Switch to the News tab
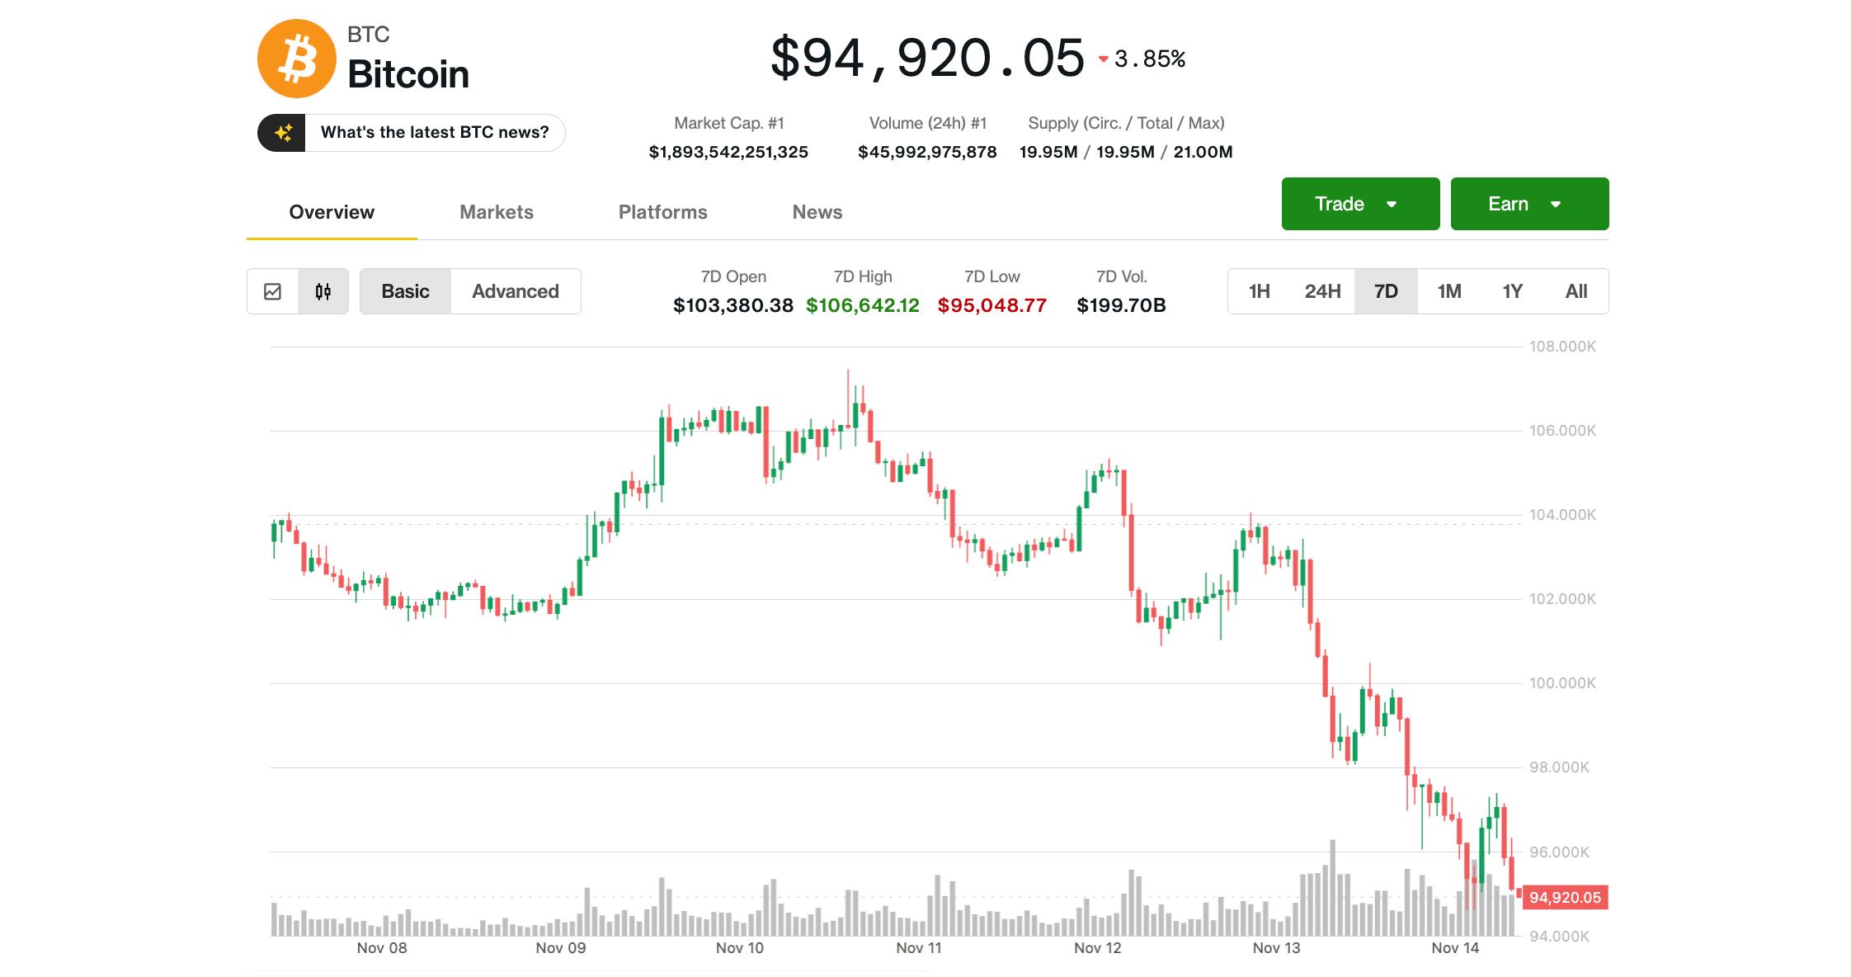 pos(817,212)
